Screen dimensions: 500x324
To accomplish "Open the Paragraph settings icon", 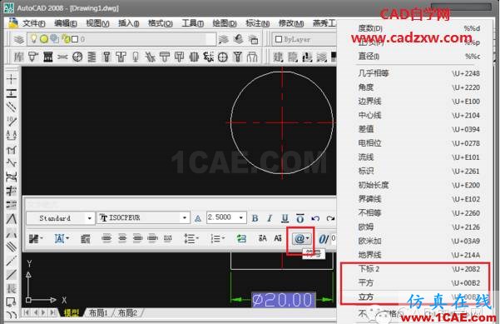I will [85, 238].
